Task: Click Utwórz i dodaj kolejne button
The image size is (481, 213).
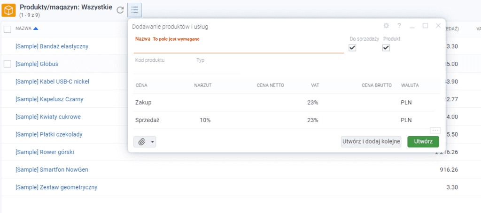Action: point(371,142)
